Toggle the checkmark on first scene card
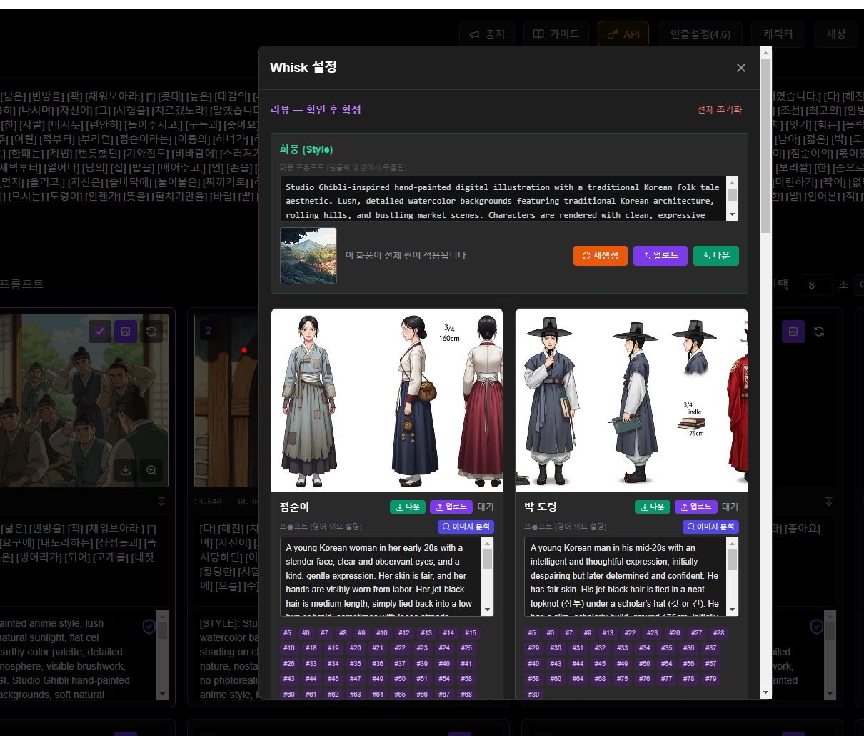 100,332
